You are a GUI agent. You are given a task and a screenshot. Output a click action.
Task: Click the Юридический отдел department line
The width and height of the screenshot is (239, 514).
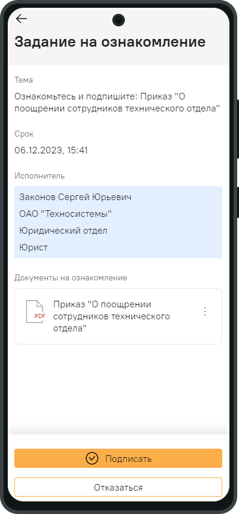(x=63, y=231)
